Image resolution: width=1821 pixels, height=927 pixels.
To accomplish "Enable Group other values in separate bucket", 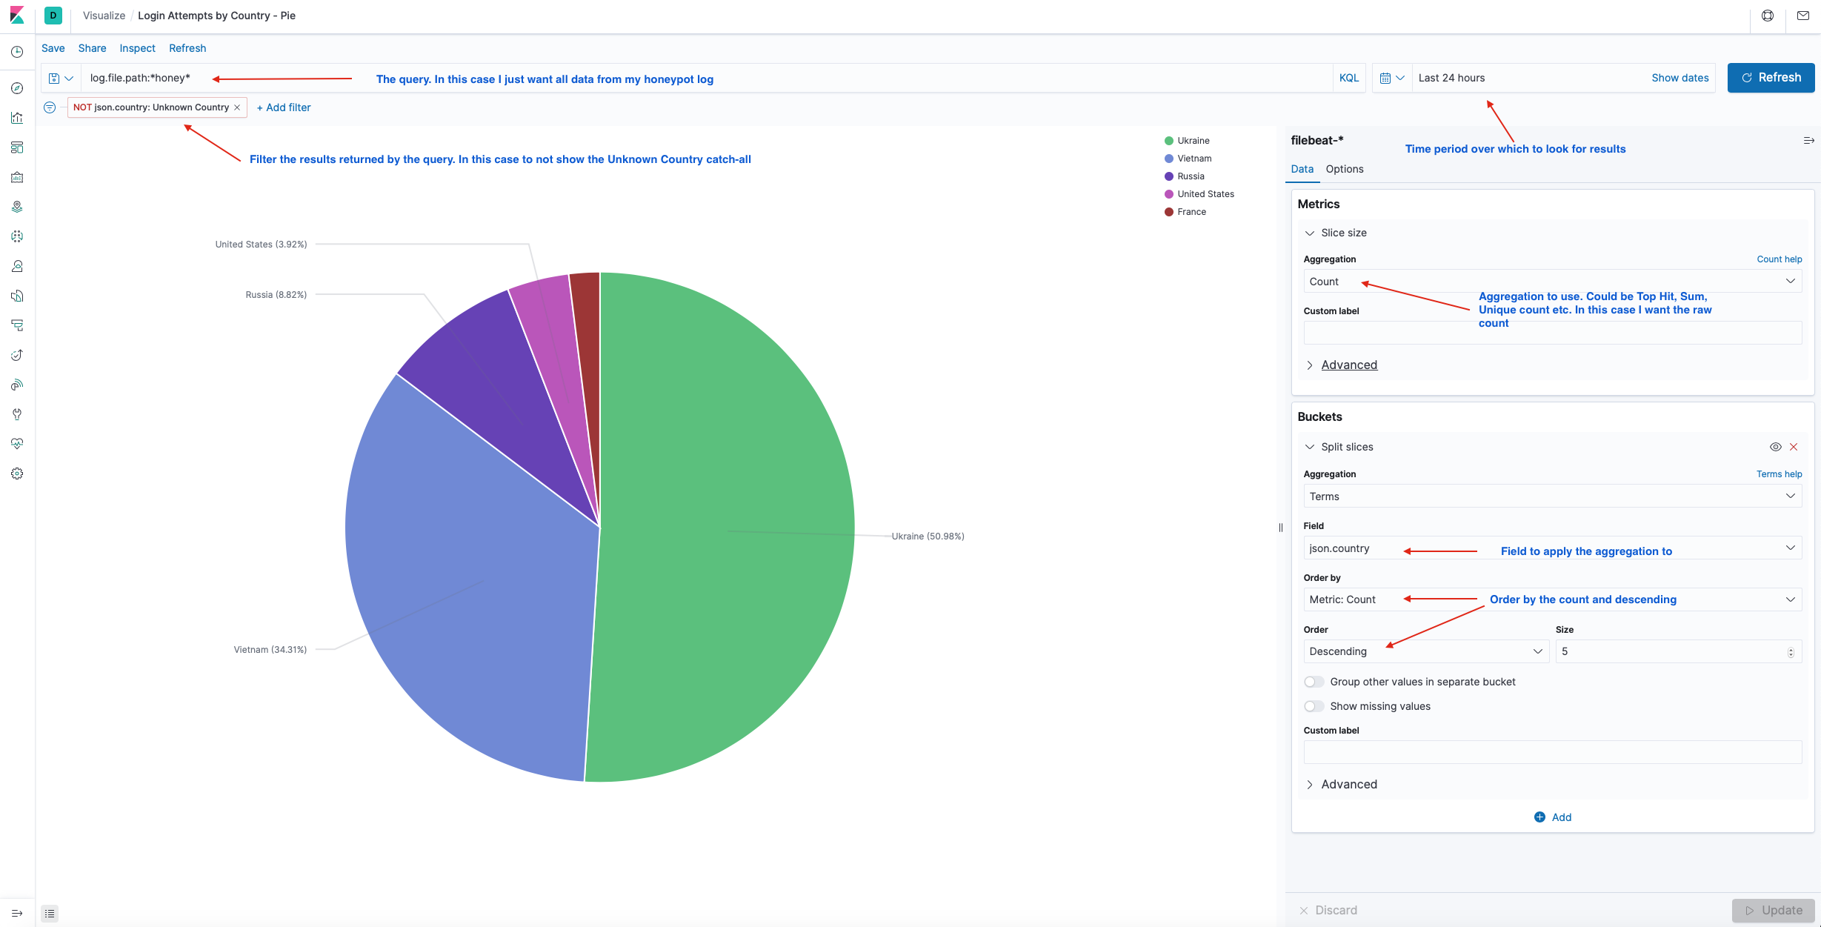I will [1314, 682].
